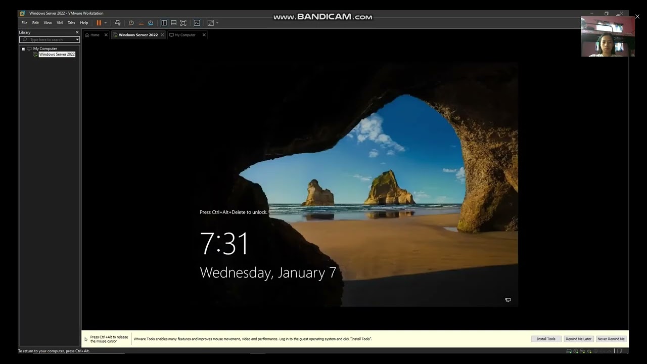Click the VMware Workstation title bar icon
The image size is (647, 364).
[22, 13]
